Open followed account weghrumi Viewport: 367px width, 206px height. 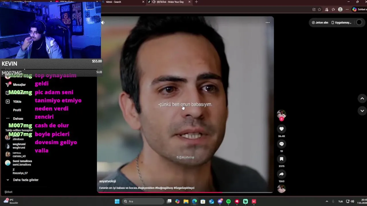click(15, 146)
